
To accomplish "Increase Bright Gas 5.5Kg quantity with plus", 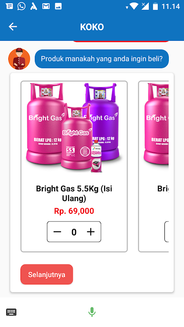I will [91, 232].
